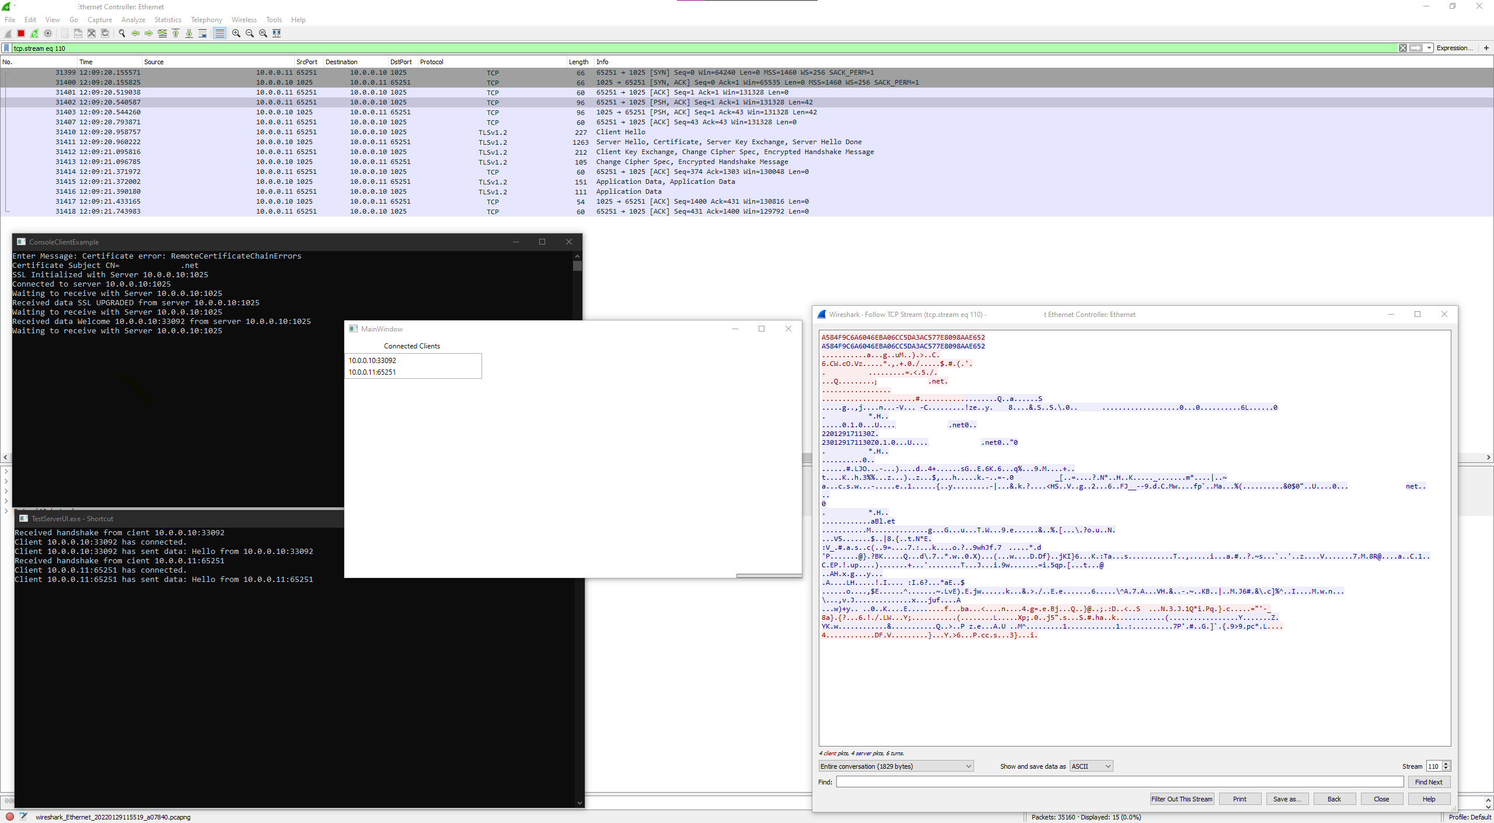Sort packet list by Length column

(x=580, y=62)
